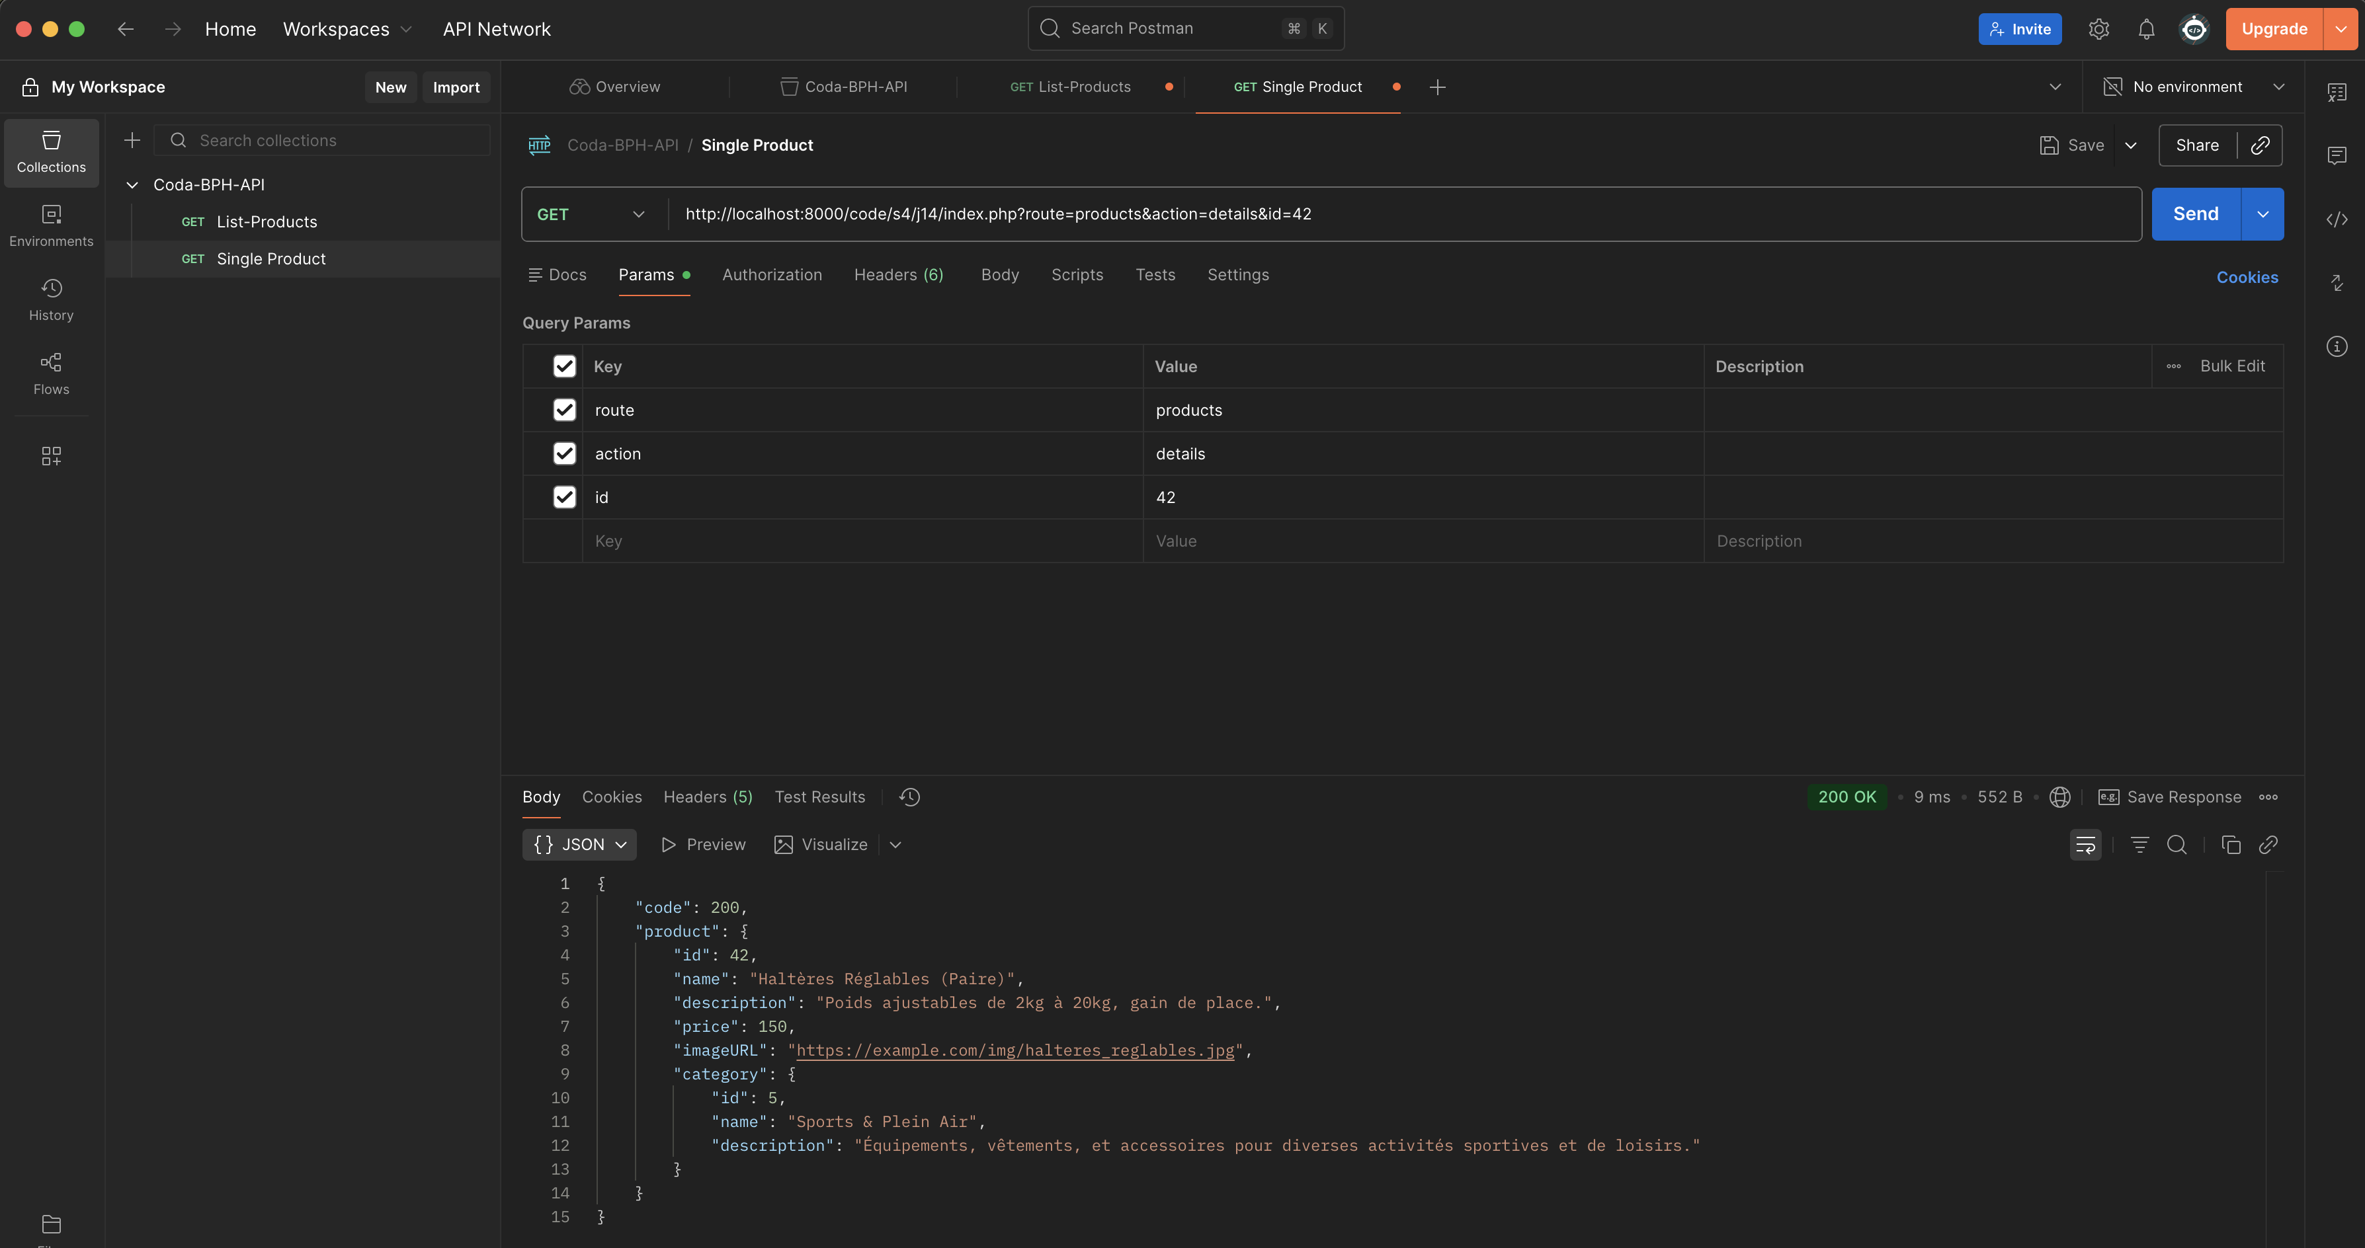Click the empty Key input in Query Params
Viewport: 2365px width, 1248px height.
(x=863, y=541)
